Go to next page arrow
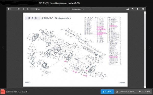Viewport: 153px width, 95px height. click(x=28, y=9)
